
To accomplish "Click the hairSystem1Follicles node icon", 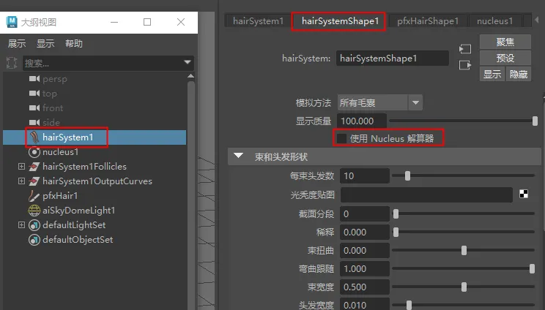I will tap(34, 167).
